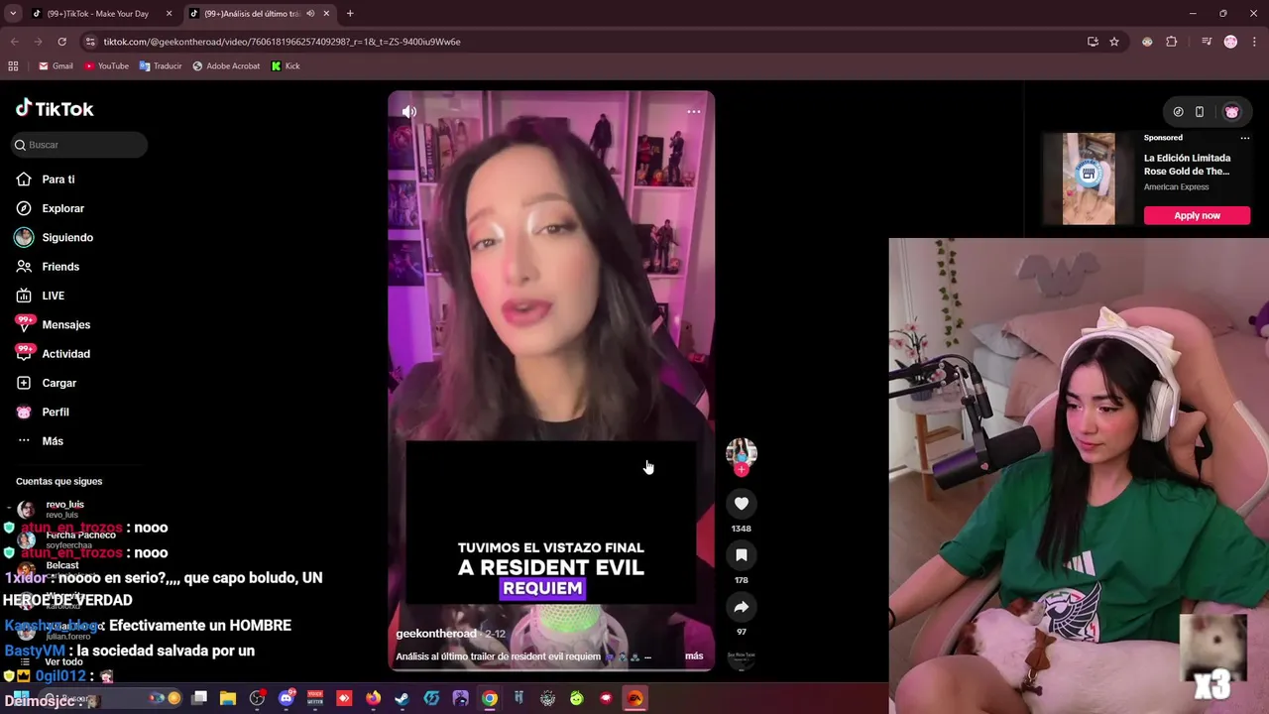Image resolution: width=1269 pixels, height=714 pixels.
Task: Open geekontheroad creator avatar beside video
Action: pyautogui.click(x=742, y=452)
